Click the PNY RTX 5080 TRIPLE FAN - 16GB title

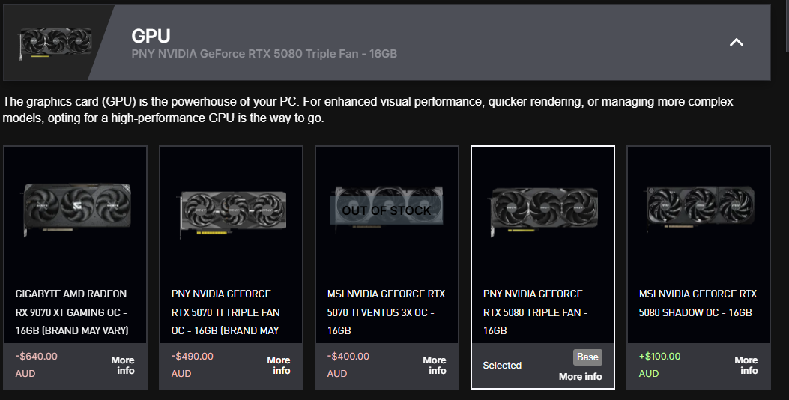coord(535,312)
